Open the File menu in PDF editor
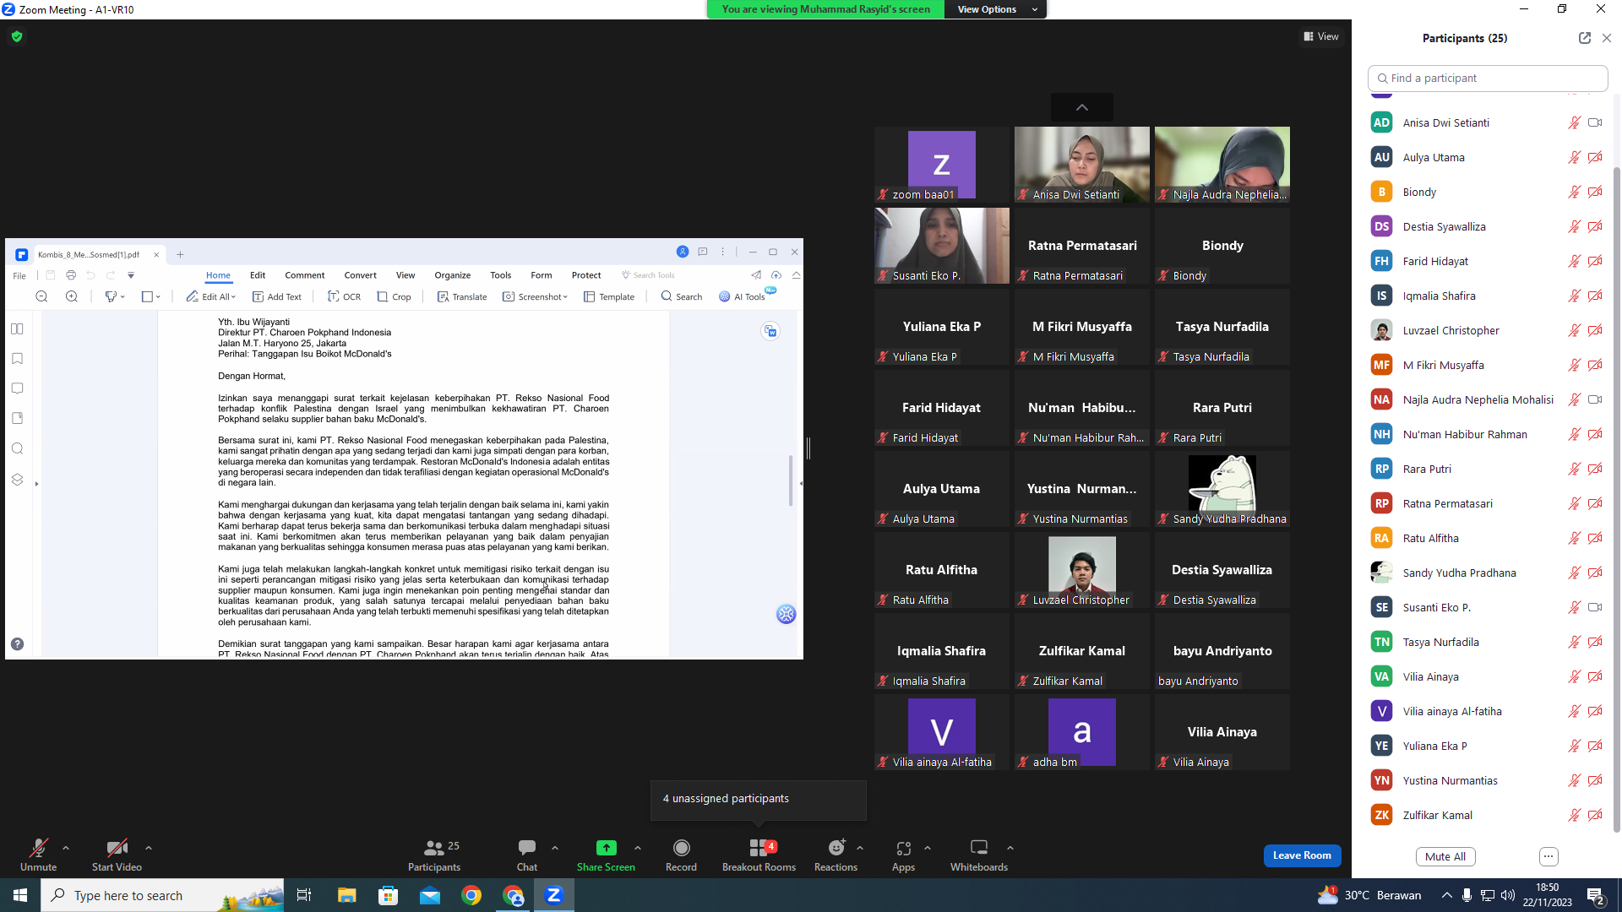 pos(19,275)
